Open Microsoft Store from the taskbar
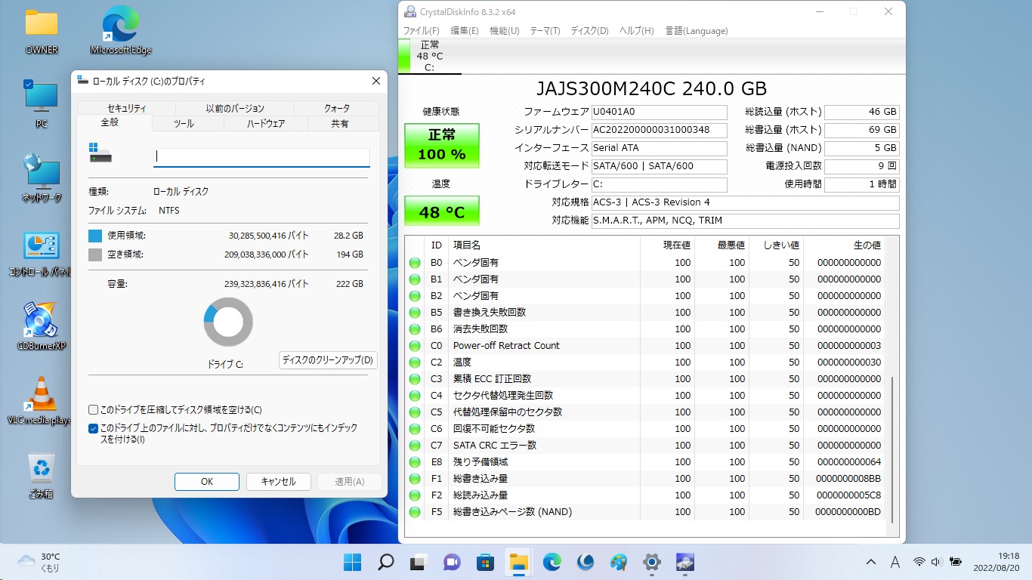The height and width of the screenshot is (580, 1032). tap(485, 562)
